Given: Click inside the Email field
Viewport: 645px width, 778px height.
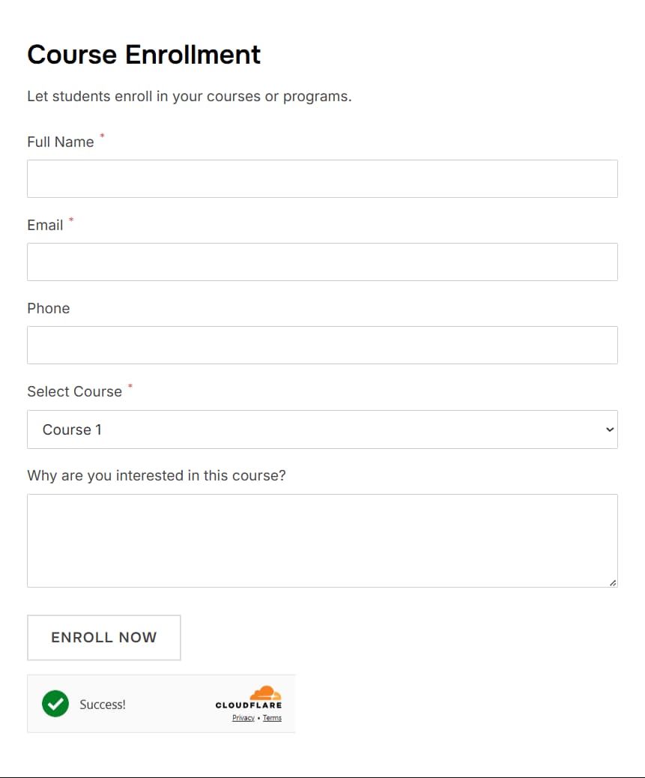Looking at the screenshot, I should click(322, 262).
